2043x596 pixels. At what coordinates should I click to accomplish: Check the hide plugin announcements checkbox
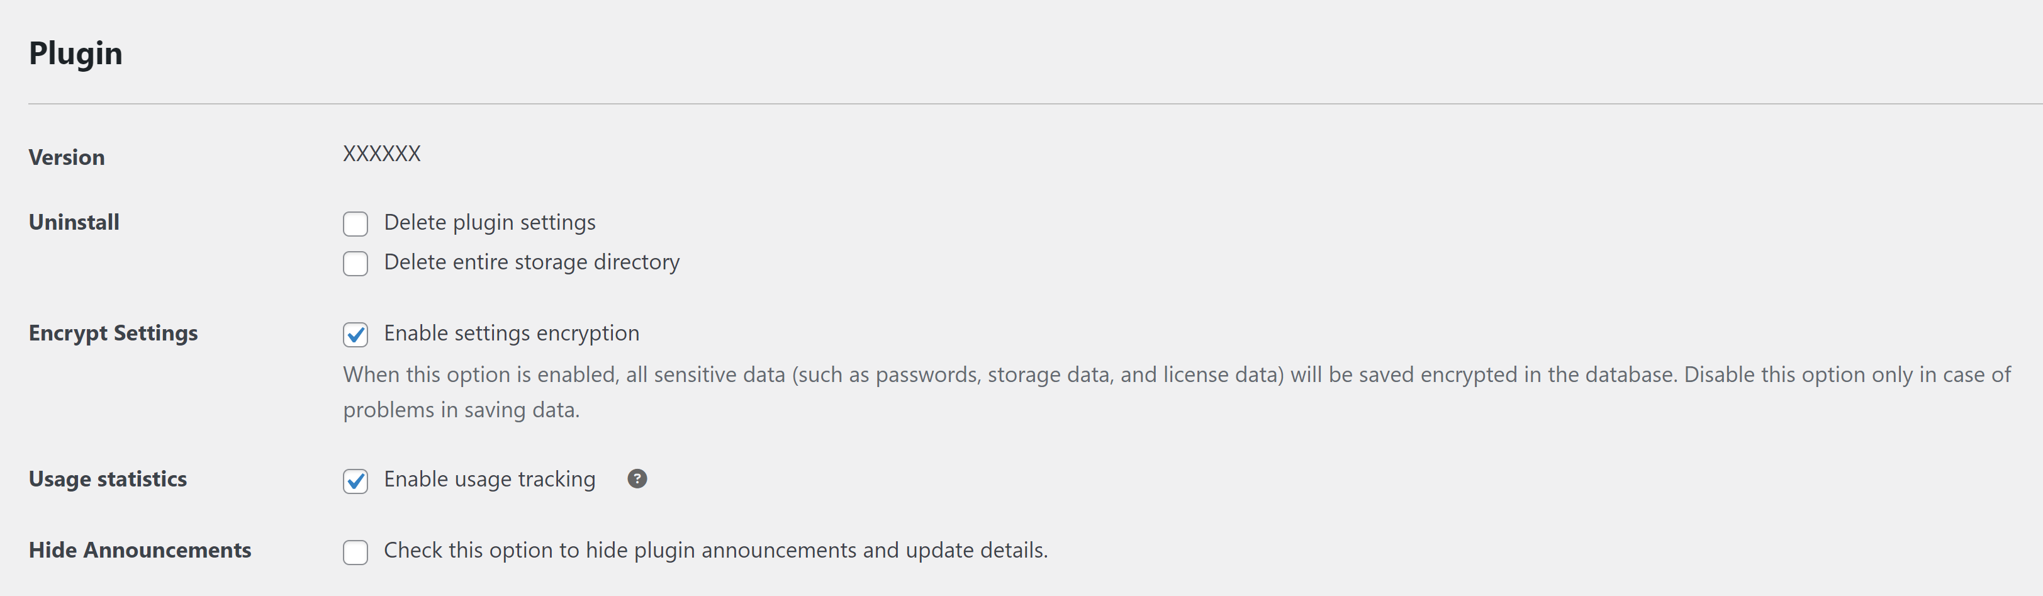coord(355,553)
